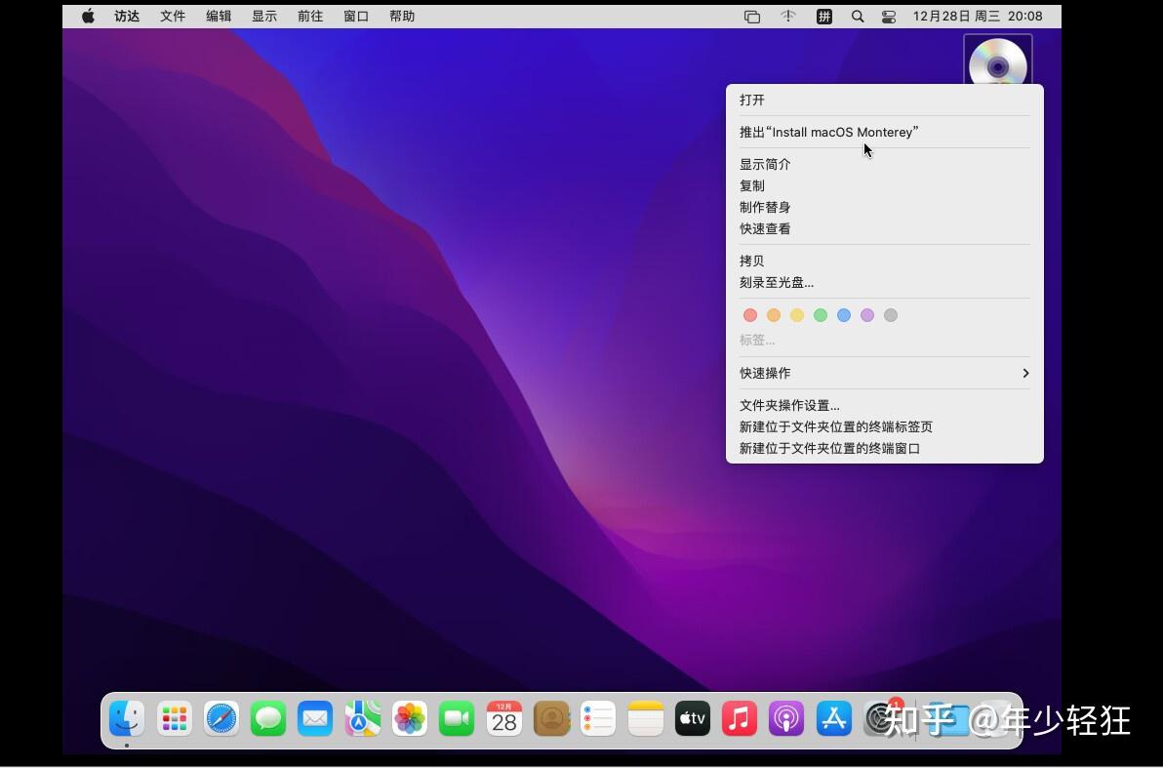Open the Notes app in the Dock

pyautogui.click(x=645, y=718)
